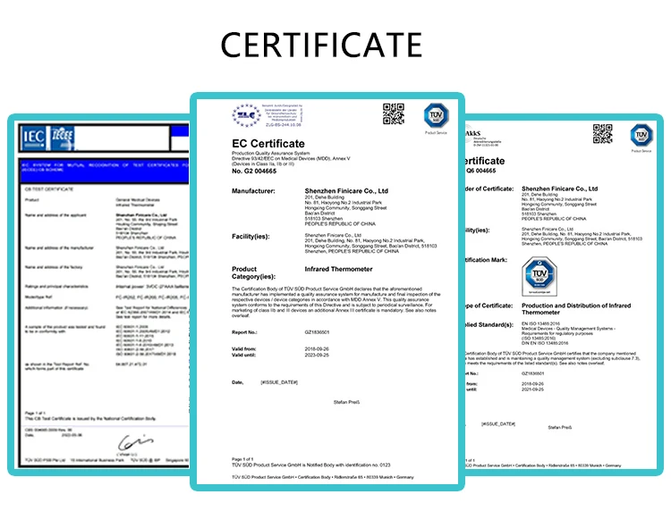Click the 'Product Category(ies):' label
Screen dimensions: 671x511
point(254,272)
